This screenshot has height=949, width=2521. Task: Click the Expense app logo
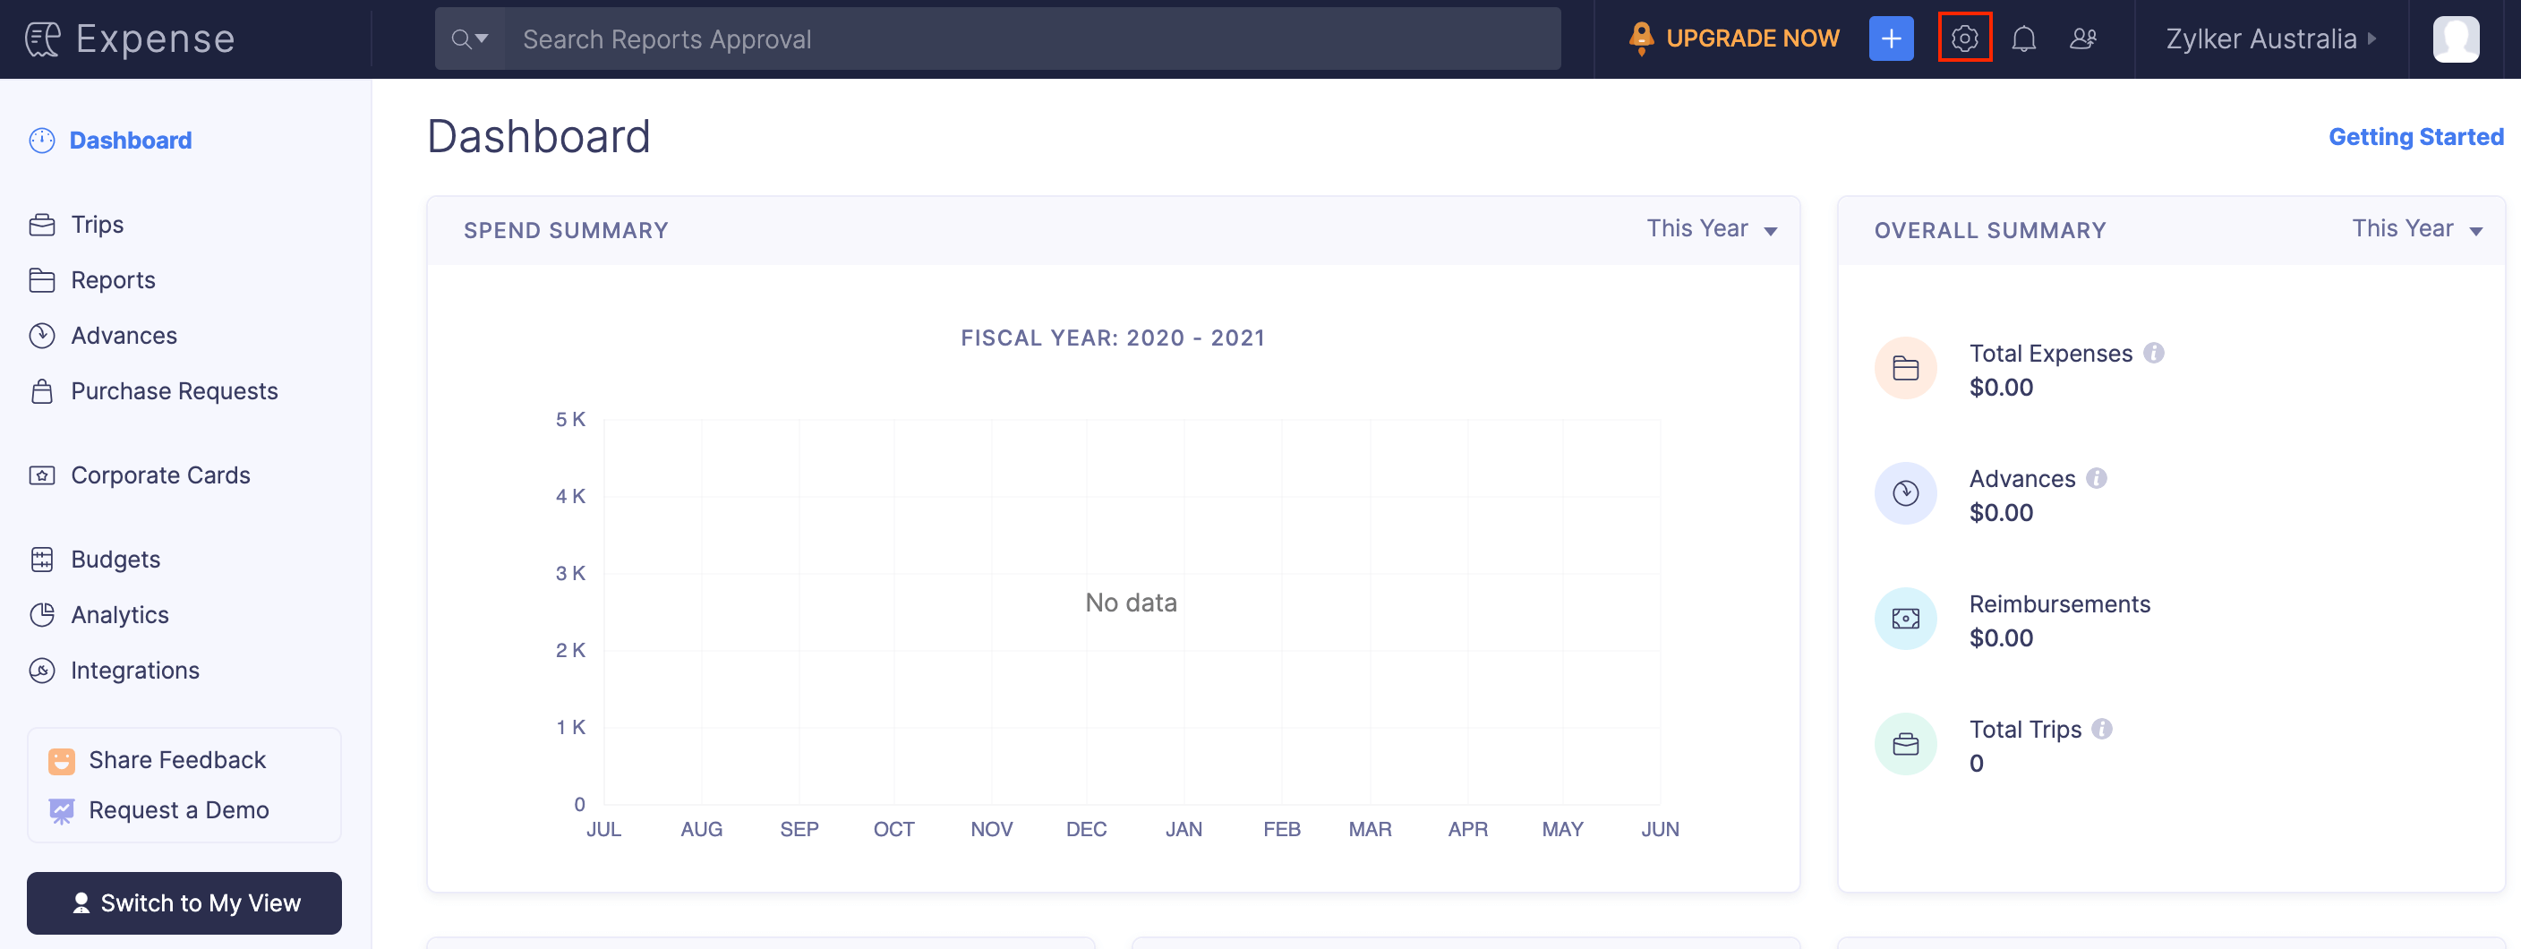pyautogui.click(x=127, y=39)
